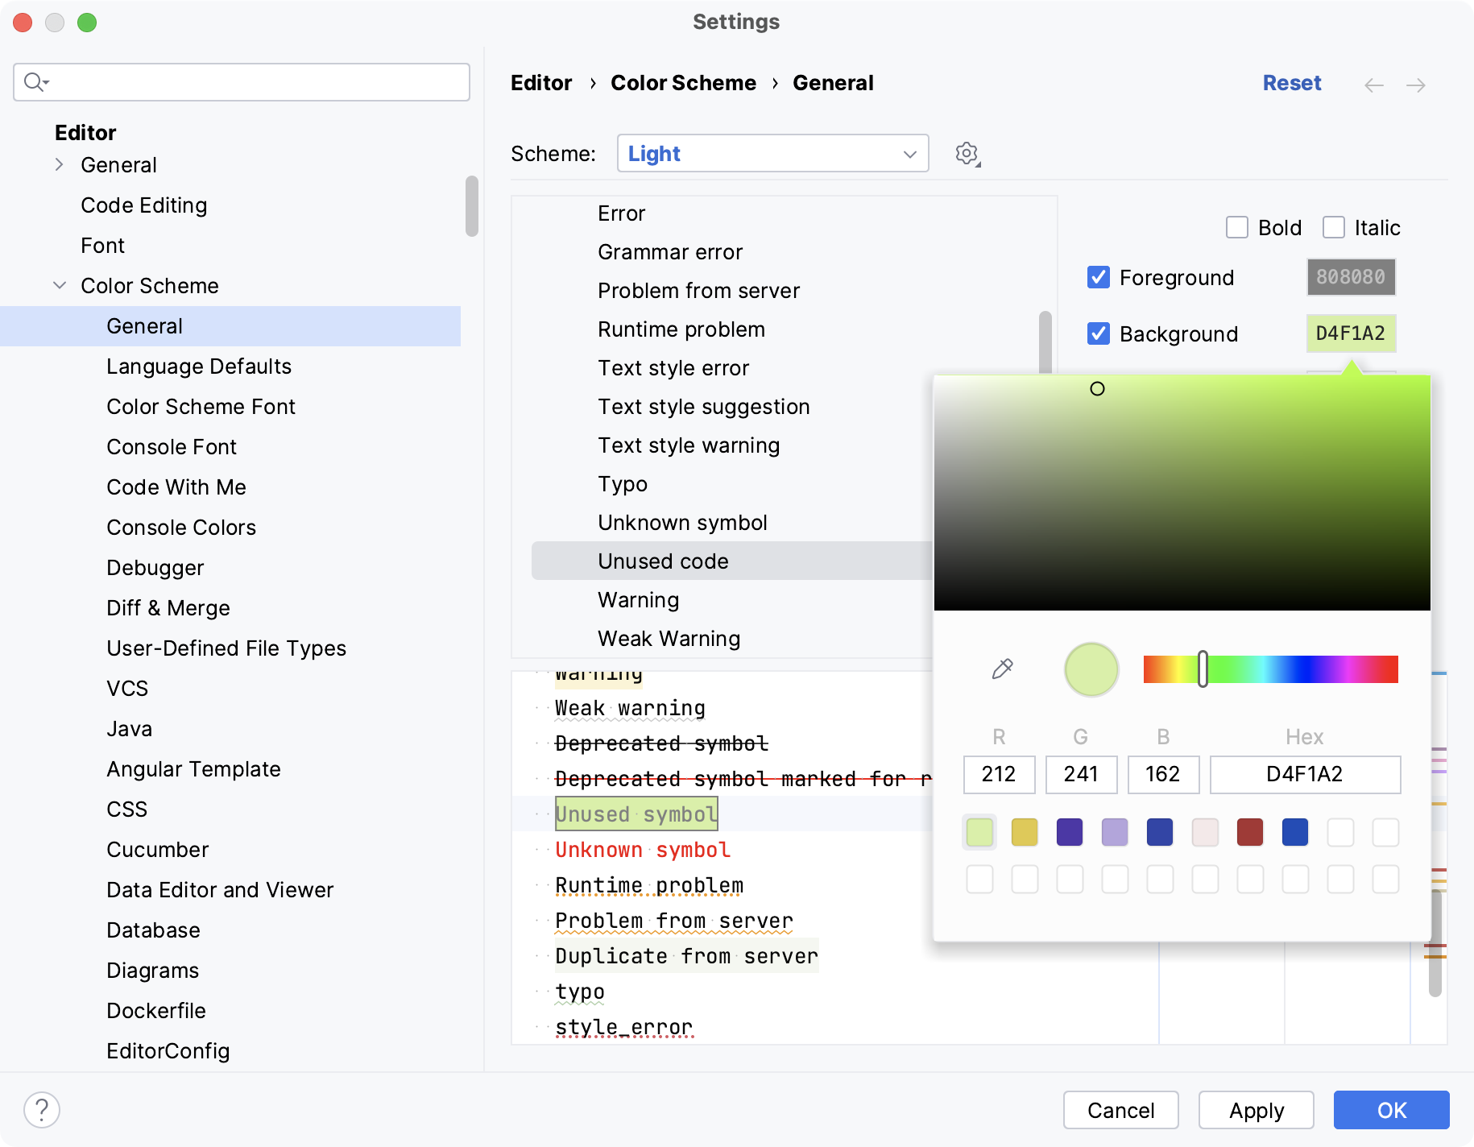1474x1147 pixels.
Task: Select Typo in the attributes list
Action: pyautogui.click(x=623, y=484)
